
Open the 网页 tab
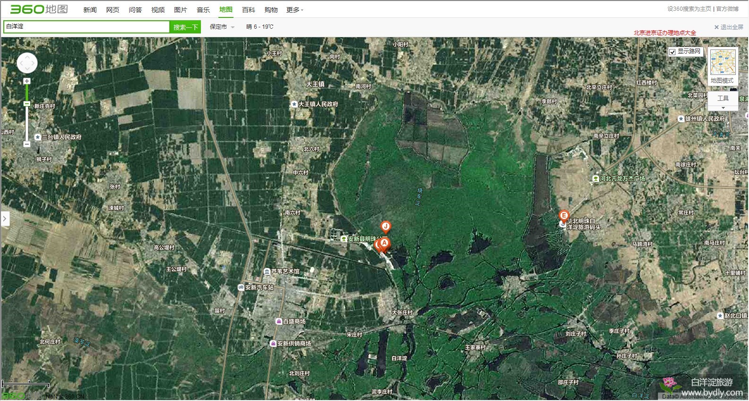[113, 10]
